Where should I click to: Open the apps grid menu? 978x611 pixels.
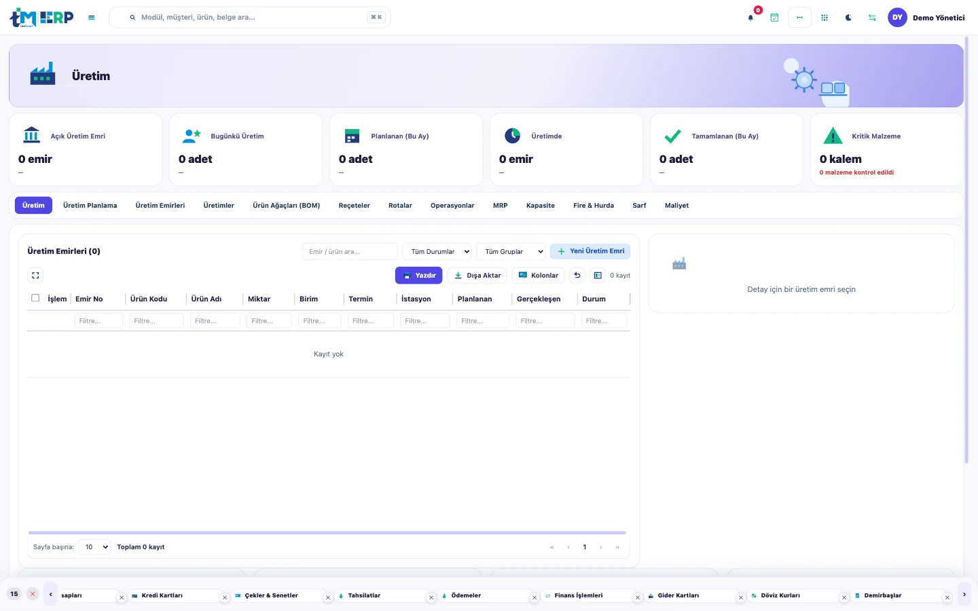[825, 18]
